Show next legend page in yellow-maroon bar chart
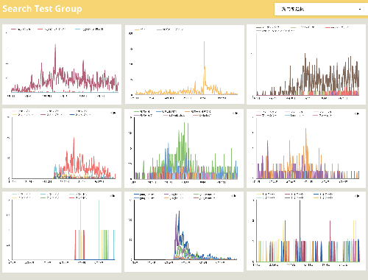 (358, 196)
